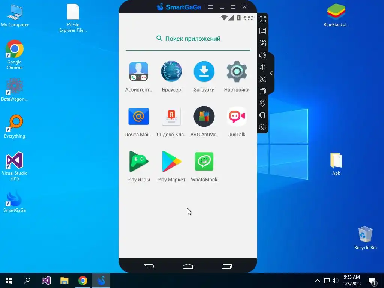Open the location pin tool
Viewport: 384px width, 288px height.
(263, 103)
